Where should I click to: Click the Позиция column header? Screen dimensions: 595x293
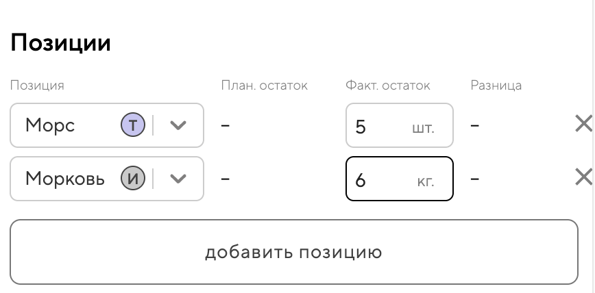click(x=37, y=86)
